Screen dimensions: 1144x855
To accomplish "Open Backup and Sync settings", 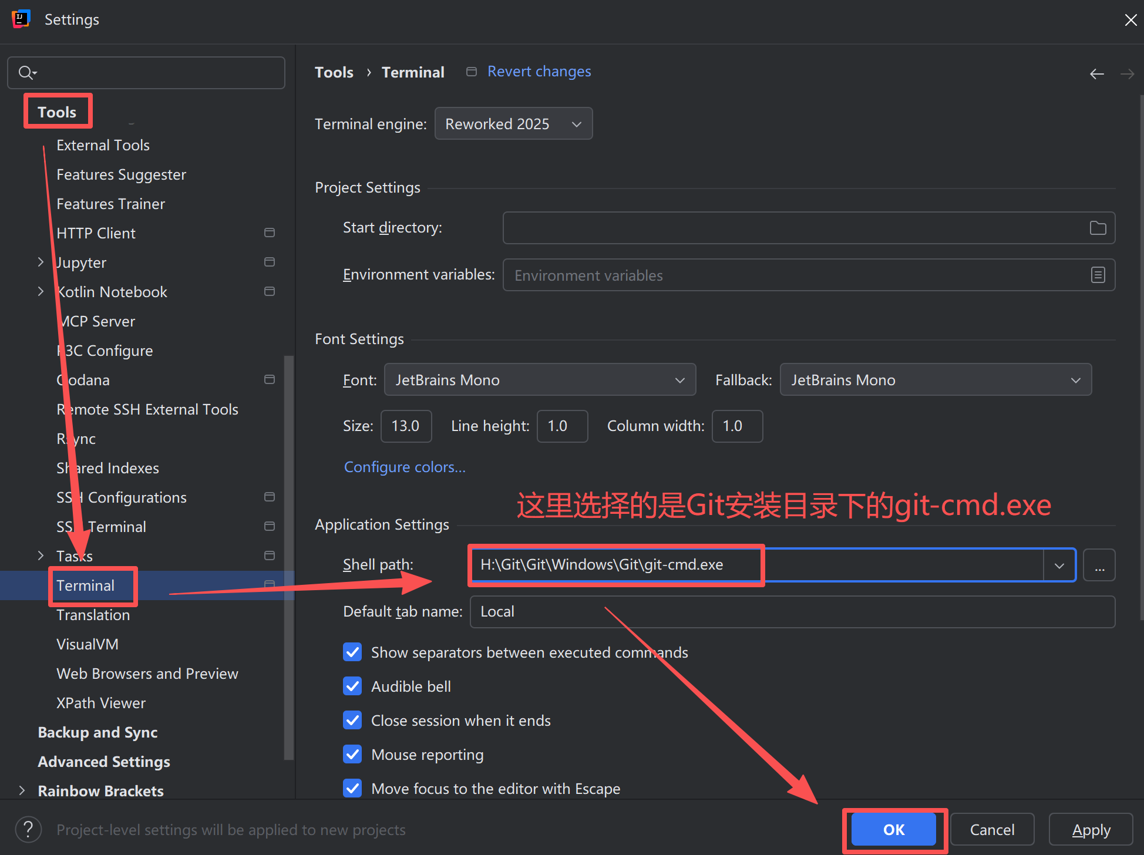I will pos(97,732).
